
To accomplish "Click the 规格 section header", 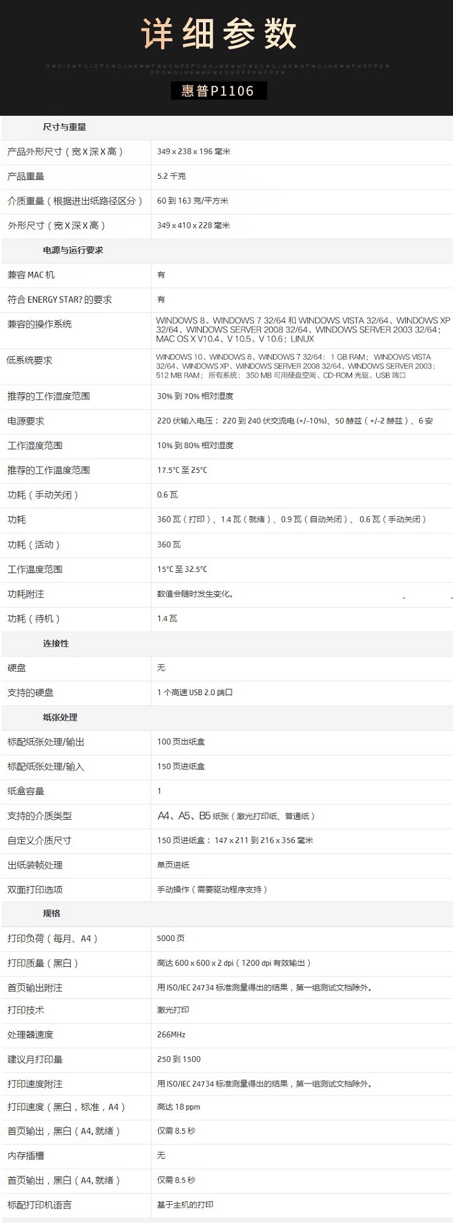I will [52, 913].
